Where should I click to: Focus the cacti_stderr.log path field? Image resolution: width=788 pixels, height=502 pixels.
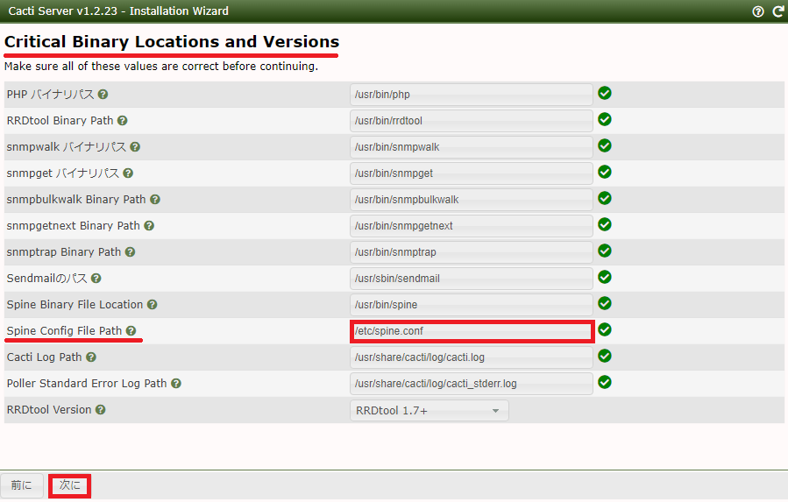coord(472,384)
